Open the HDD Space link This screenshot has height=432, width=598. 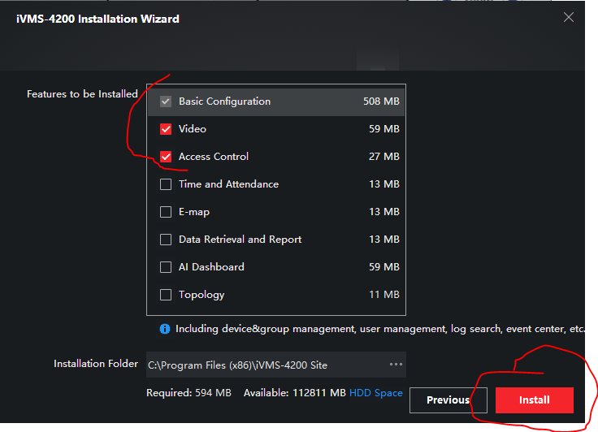click(x=376, y=393)
